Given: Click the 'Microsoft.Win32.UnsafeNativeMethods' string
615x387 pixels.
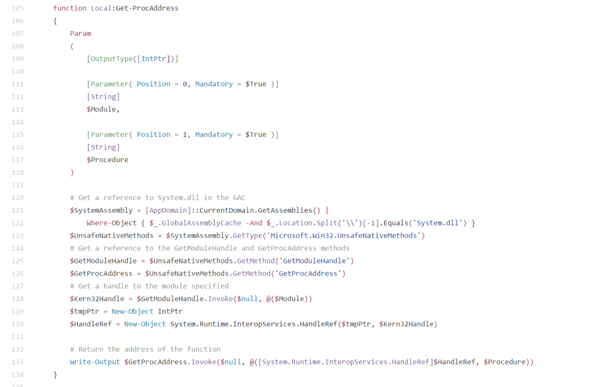Looking at the screenshot, I should pos(346,236).
